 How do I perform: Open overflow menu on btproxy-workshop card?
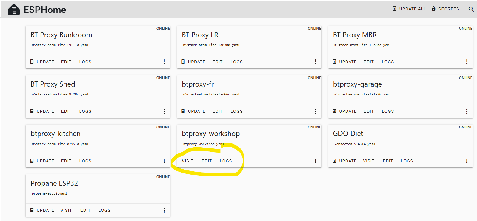click(315, 161)
